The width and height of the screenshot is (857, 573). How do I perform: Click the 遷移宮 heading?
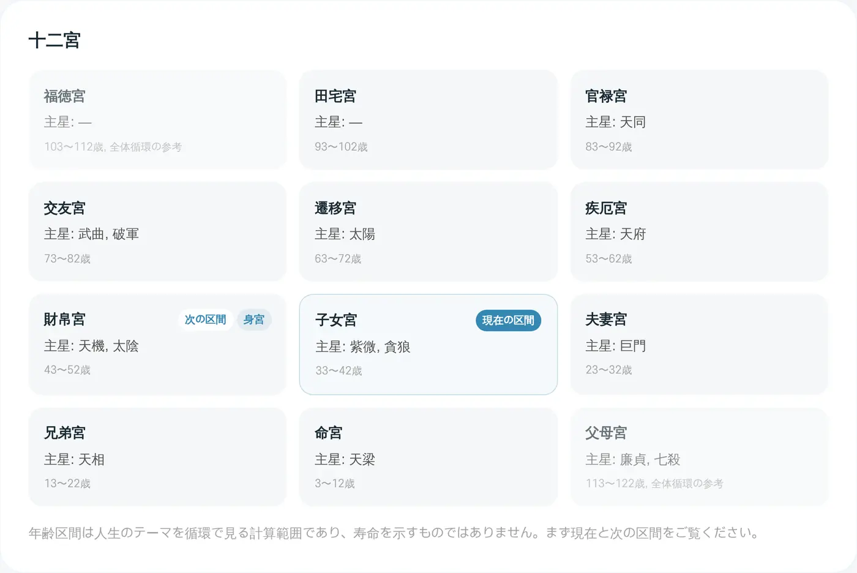pyautogui.click(x=335, y=208)
